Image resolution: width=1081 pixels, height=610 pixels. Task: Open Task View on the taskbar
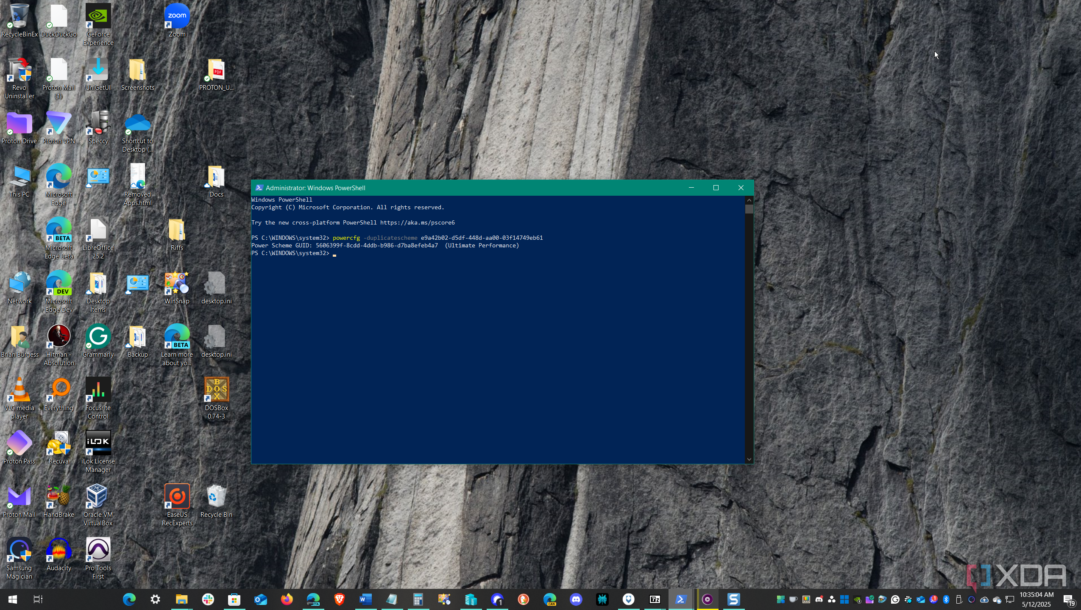38,599
